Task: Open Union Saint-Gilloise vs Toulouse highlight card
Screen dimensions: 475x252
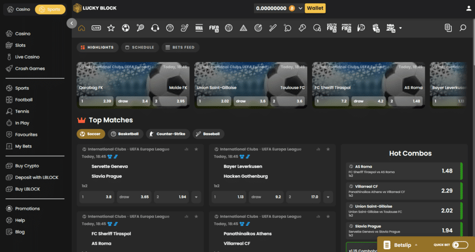Action: pos(251,85)
